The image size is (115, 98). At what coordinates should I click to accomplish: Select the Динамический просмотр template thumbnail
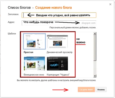click(x=58, y=41)
